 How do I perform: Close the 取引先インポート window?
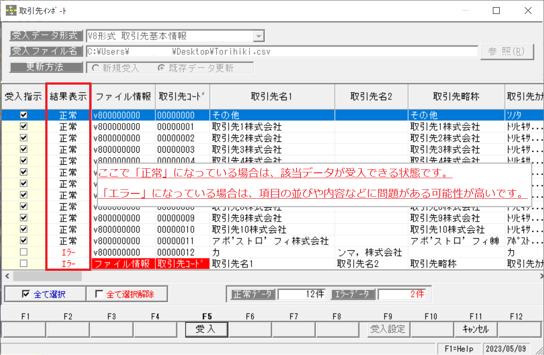pyautogui.click(x=528, y=11)
